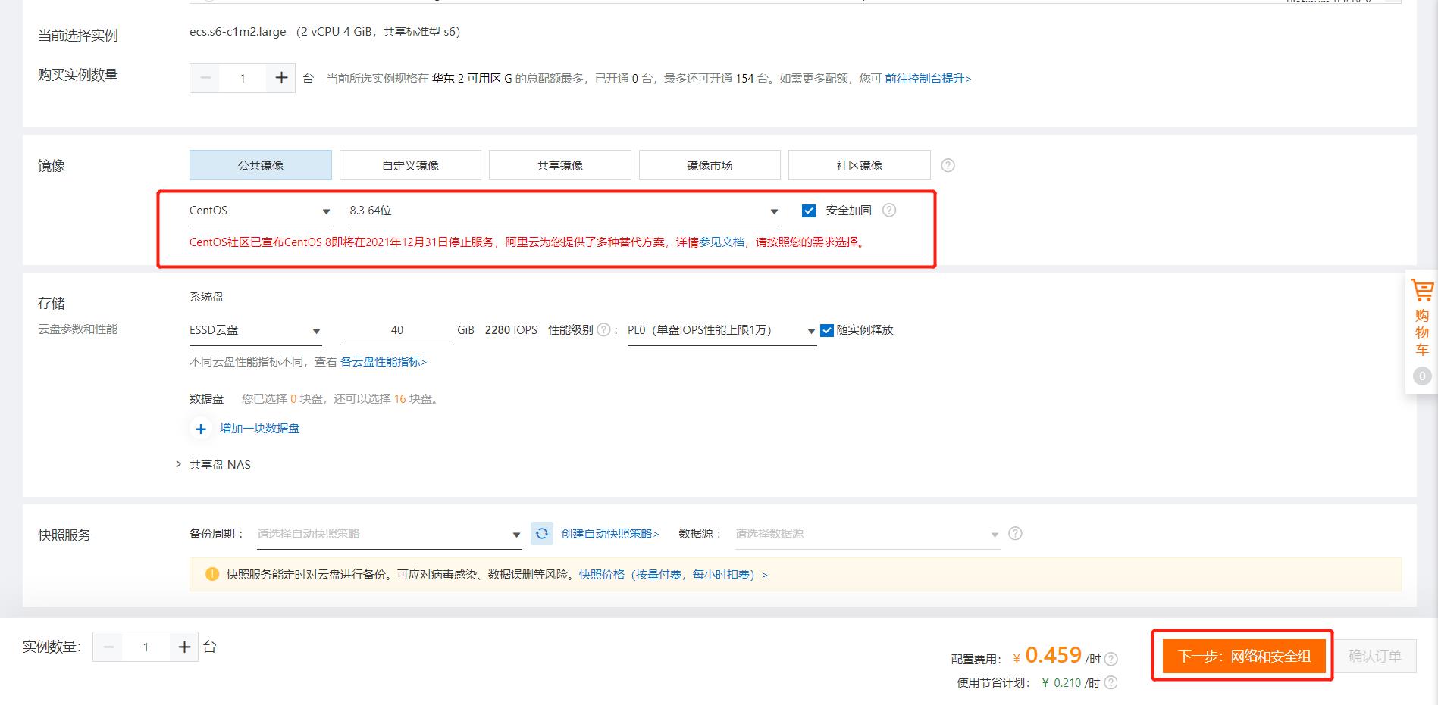Open the snapshot backup policy dropdown
This screenshot has height=705, width=1438.
tap(390, 534)
